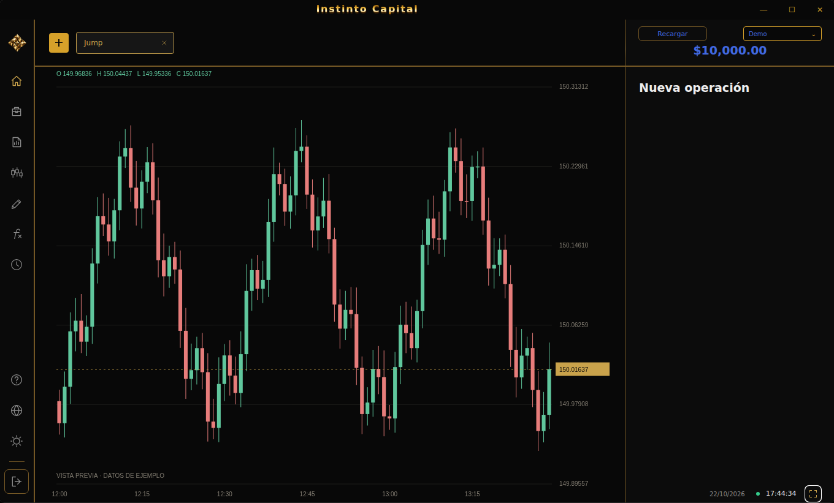Viewport: 834px width, 503px height.
Task: Click the 12:30 time axis label
Action: pyautogui.click(x=224, y=494)
